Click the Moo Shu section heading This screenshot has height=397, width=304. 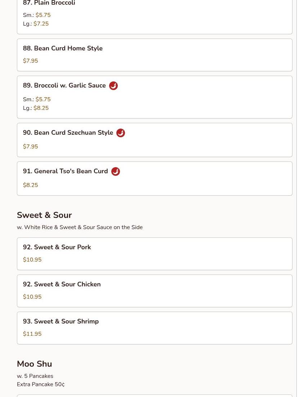[35, 364]
